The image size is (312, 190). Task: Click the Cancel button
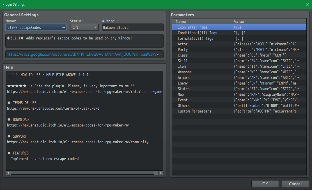pos(295,184)
